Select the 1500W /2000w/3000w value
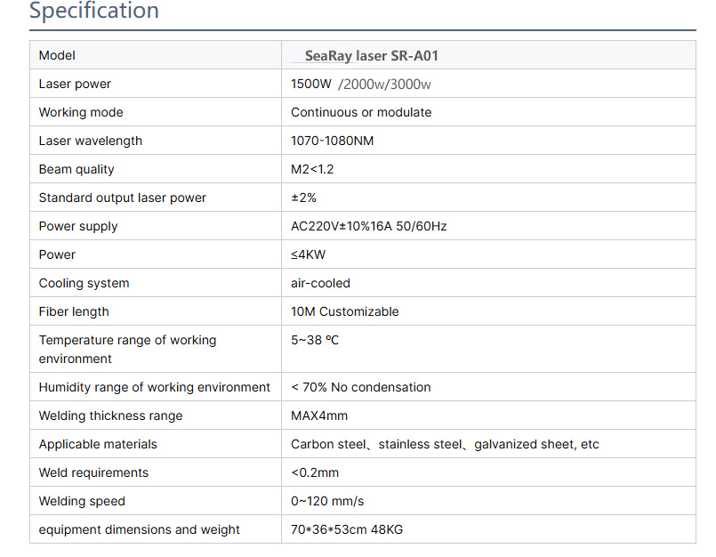The height and width of the screenshot is (557, 716). click(x=361, y=85)
